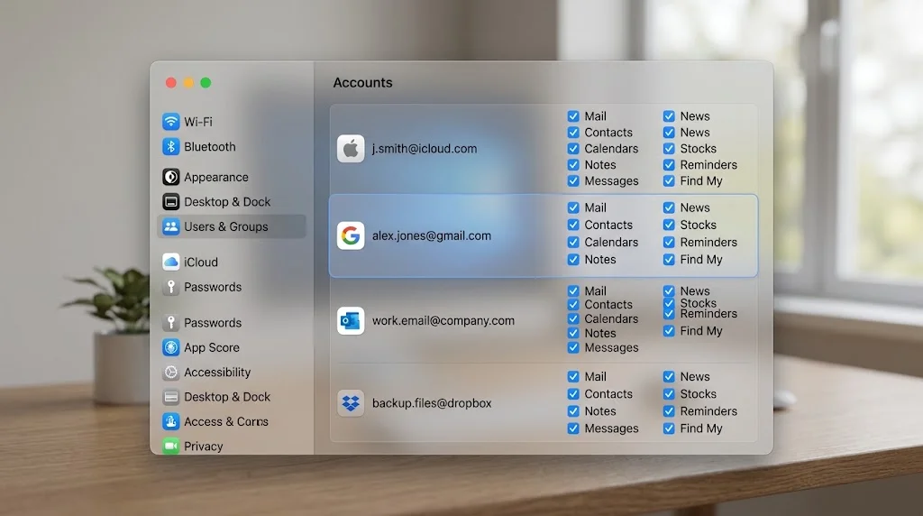Uncheck Mail for work.email@company.com
The height and width of the screenshot is (516, 923).
pyautogui.click(x=573, y=291)
